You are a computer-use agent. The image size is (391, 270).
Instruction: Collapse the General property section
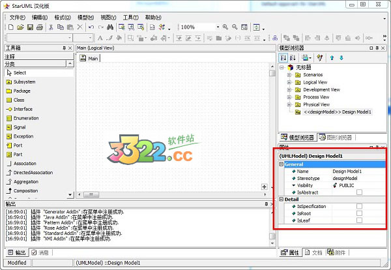tap(282, 164)
